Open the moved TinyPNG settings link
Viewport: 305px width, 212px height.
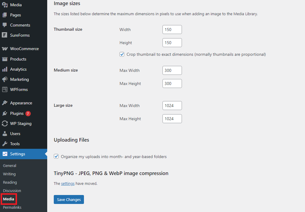[68, 183]
